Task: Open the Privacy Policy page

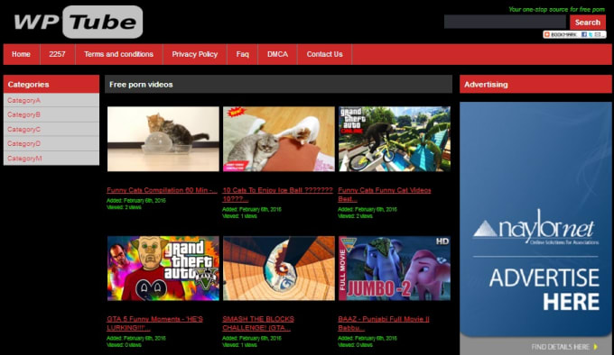Action: pyautogui.click(x=195, y=54)
